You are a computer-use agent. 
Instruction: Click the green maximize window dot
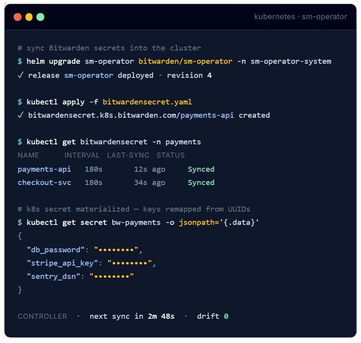pyautogui.click(x=40, y=17)
